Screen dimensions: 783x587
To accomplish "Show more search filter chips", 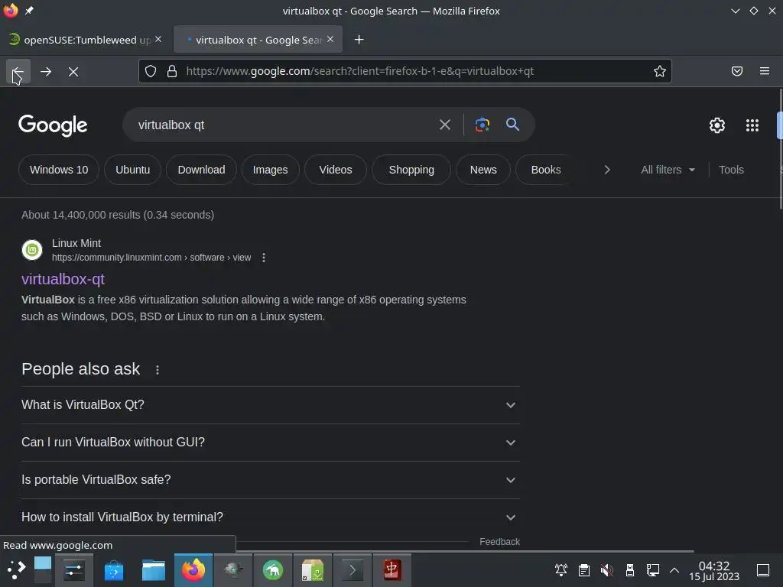I will pos(606,170).
